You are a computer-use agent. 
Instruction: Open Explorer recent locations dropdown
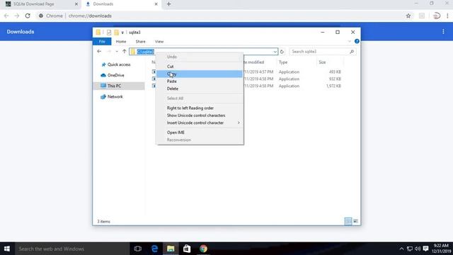(117, 52)
